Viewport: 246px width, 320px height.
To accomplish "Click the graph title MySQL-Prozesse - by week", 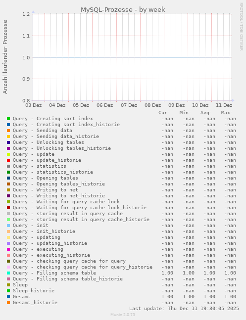I will tap(123, 9).
